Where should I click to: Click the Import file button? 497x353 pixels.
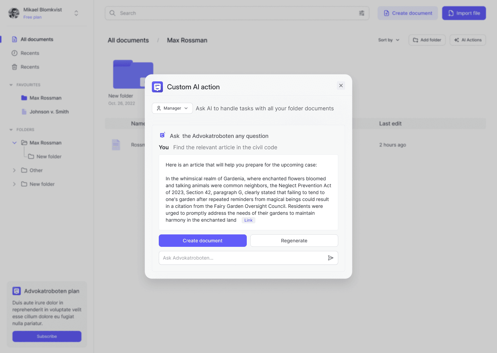point(464,13)
